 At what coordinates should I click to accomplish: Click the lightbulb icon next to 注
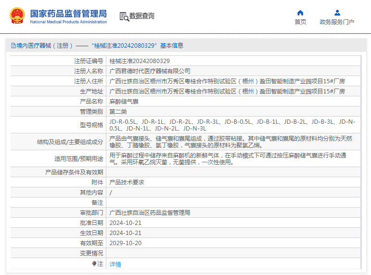[x=94, y=263]
